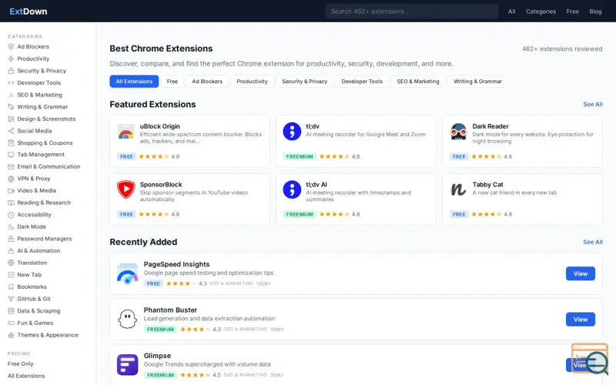Image resolution: width=616 pixels, height=385 pixels.
Task: Select the All Extensions filter tab
Action: coord(134,82)
